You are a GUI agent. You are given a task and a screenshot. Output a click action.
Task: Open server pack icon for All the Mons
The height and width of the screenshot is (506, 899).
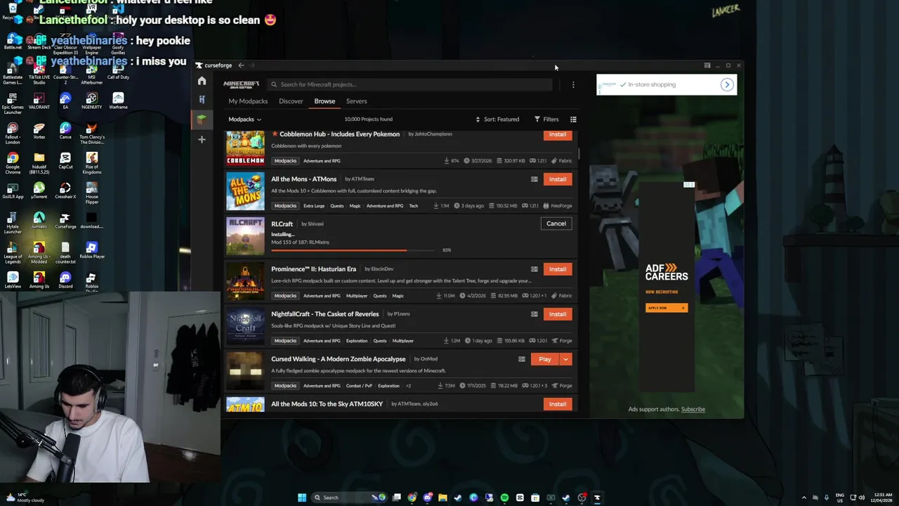tap(534, 179)
